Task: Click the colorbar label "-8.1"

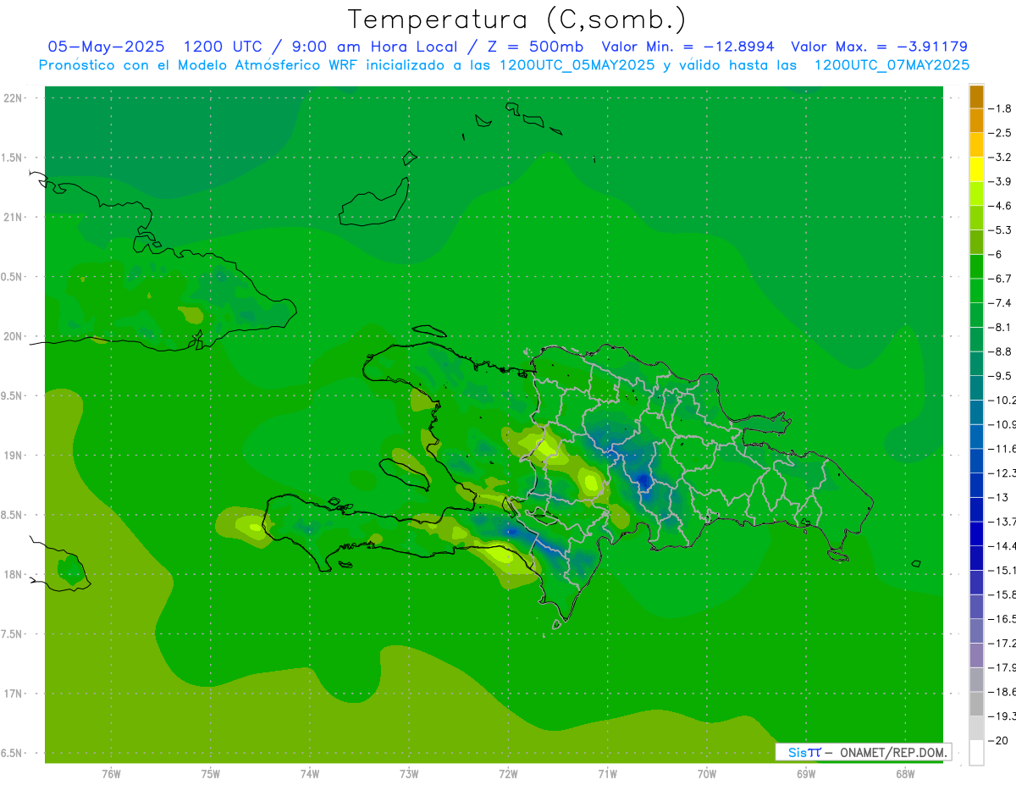Action: pos(1002,327)
